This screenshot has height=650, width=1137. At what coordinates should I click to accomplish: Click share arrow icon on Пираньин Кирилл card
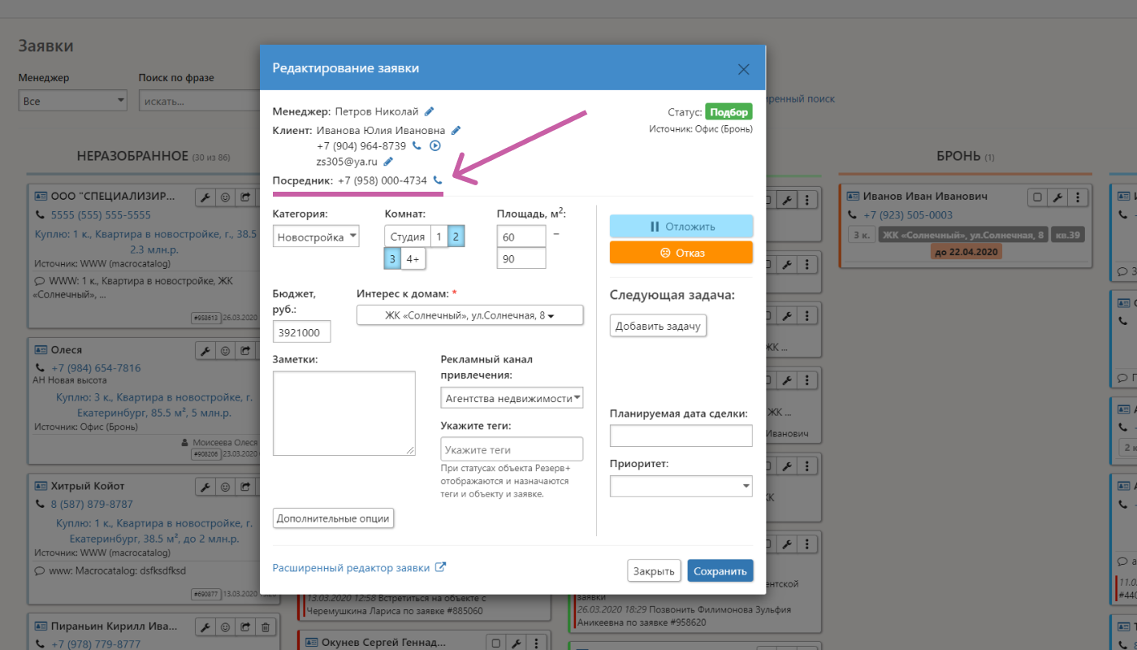click(x=245, y=627)
